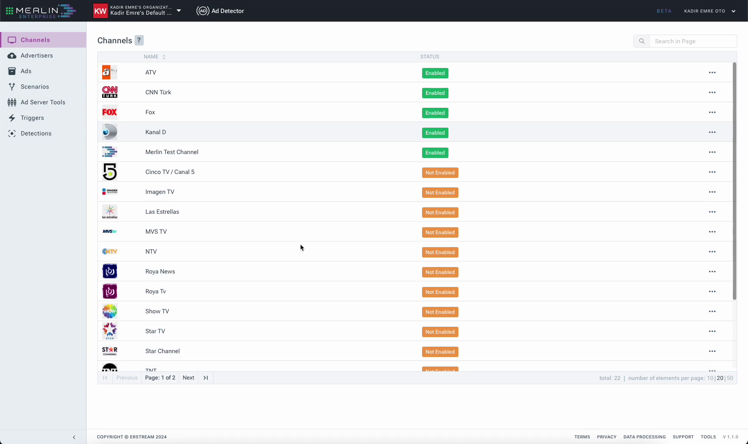The width and height of the screenshot is (748, 444).
Task: Open the three-dot menu for Merlin Test Channel
Action: pos(712,152)
